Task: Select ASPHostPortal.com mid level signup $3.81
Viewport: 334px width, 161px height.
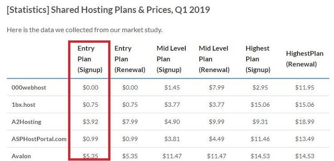Action: pos(172,139)
